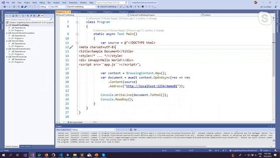Close the active Program.cs tab

point(70,12)
